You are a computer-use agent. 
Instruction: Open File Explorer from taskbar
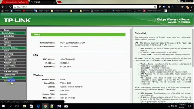[x=24, y=106]
